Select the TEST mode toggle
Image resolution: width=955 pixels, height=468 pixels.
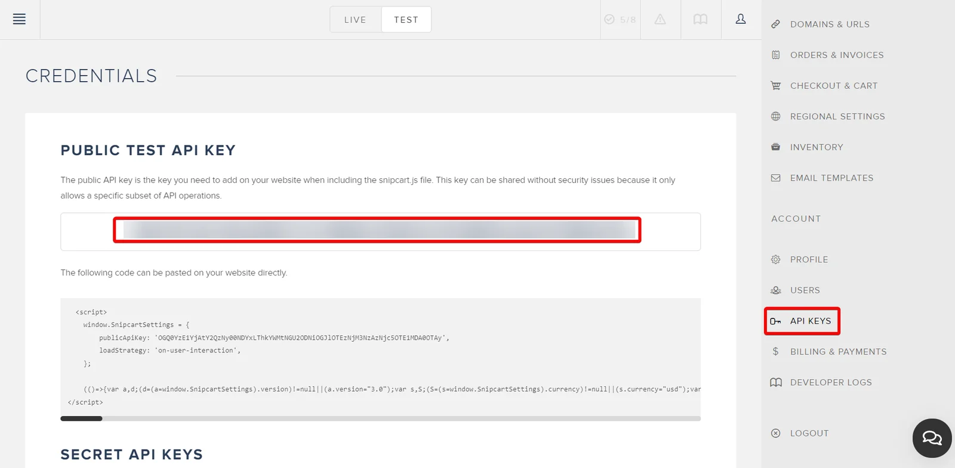[406, 20]
